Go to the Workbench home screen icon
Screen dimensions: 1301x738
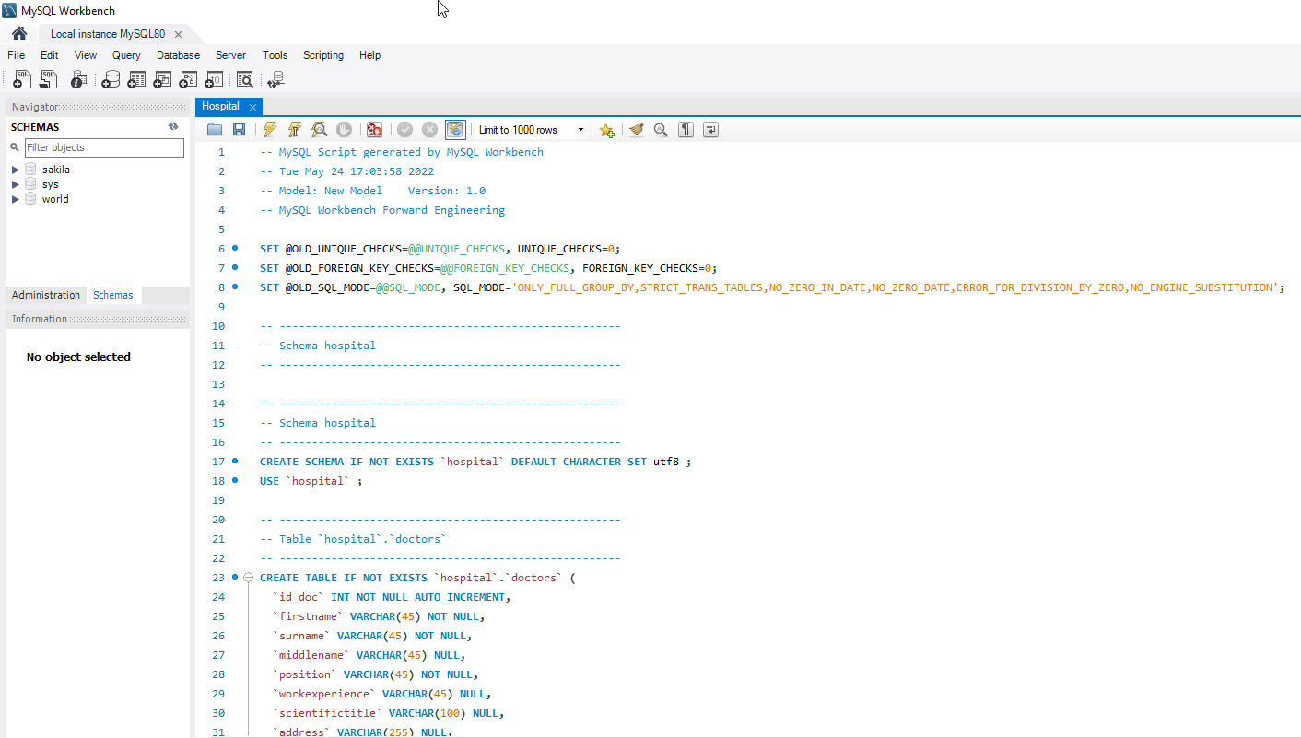[x=19, y=34]
